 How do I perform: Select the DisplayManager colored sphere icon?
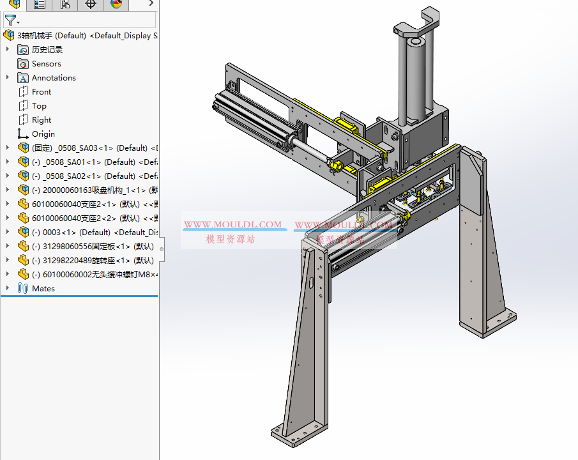[115, 4]
